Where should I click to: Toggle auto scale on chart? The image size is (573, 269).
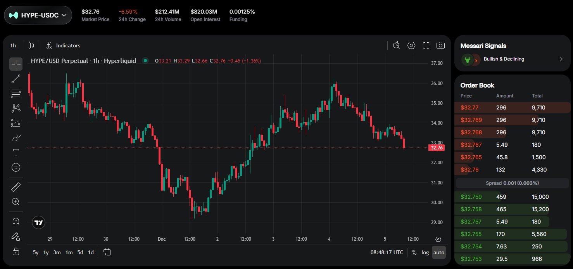coord(439,252)
